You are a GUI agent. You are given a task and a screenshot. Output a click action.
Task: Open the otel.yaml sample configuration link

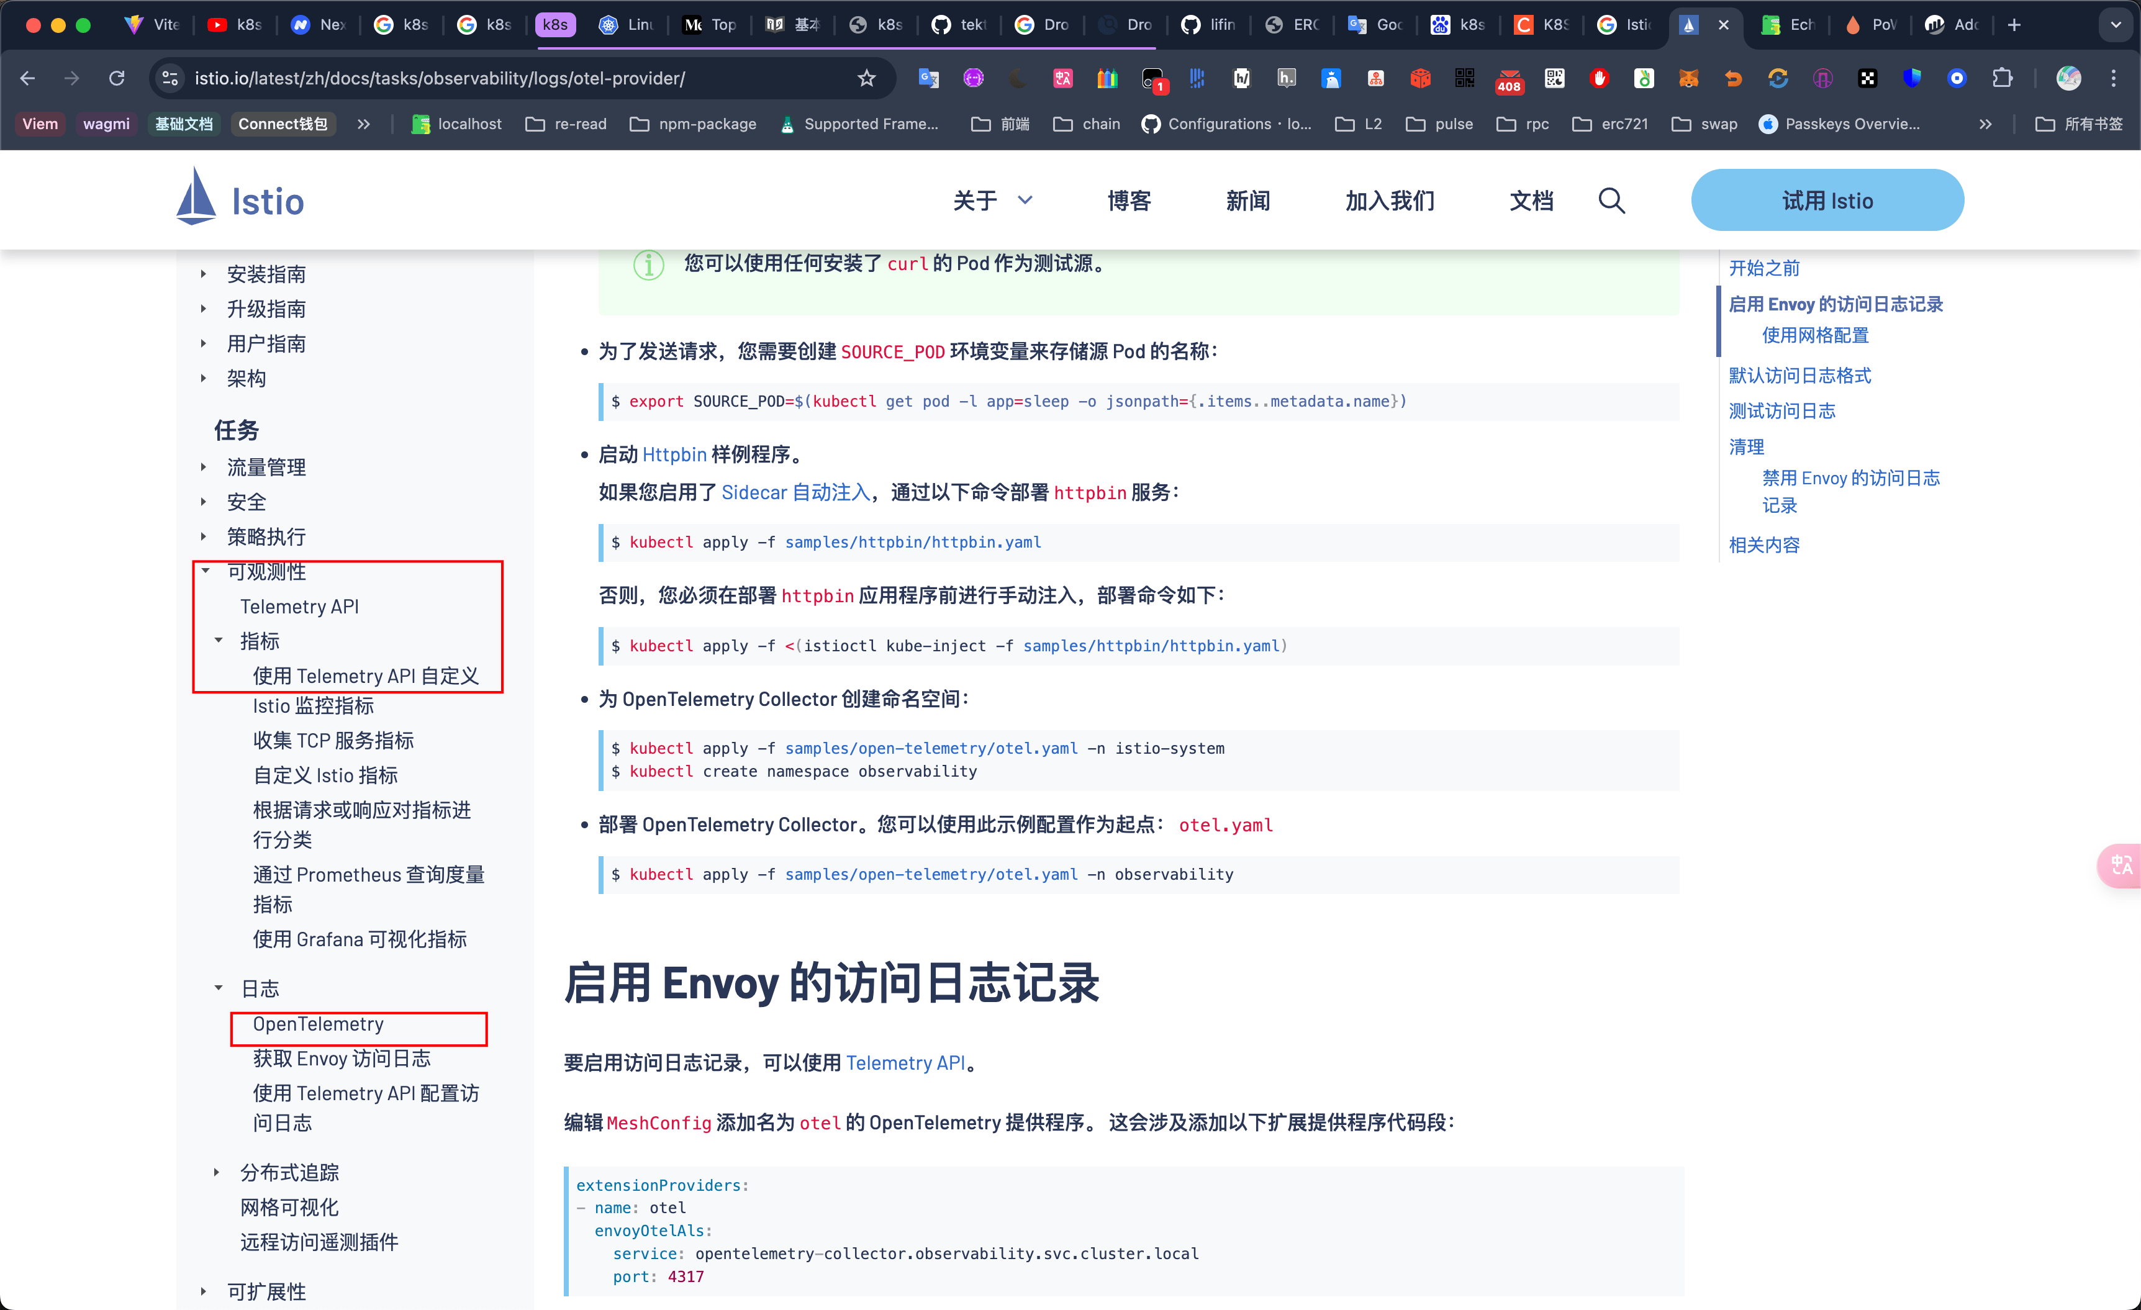1225,825
